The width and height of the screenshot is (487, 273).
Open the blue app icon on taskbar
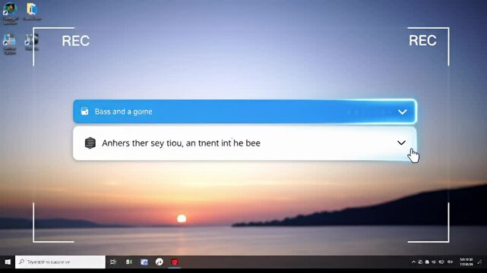tap(144, 262)
